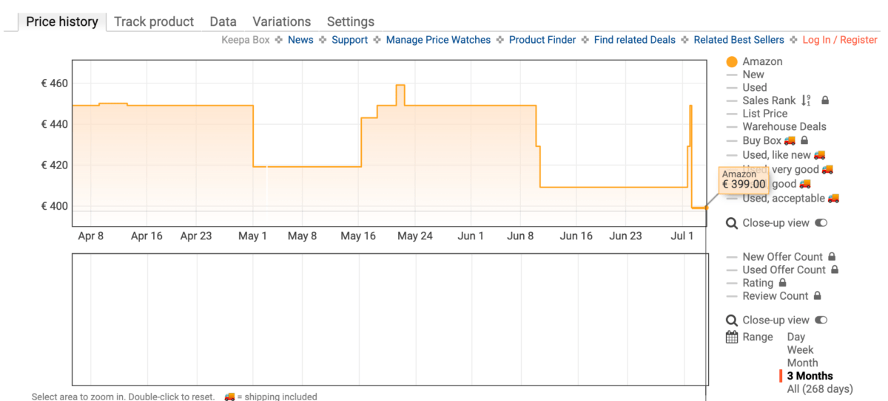Toggle the lower Close-up view switch
Viewport: 888px width, 401px height.
[821, 320]
